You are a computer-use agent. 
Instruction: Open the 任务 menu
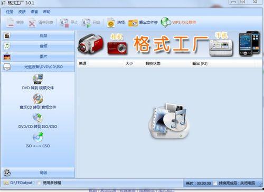[10, 12]
